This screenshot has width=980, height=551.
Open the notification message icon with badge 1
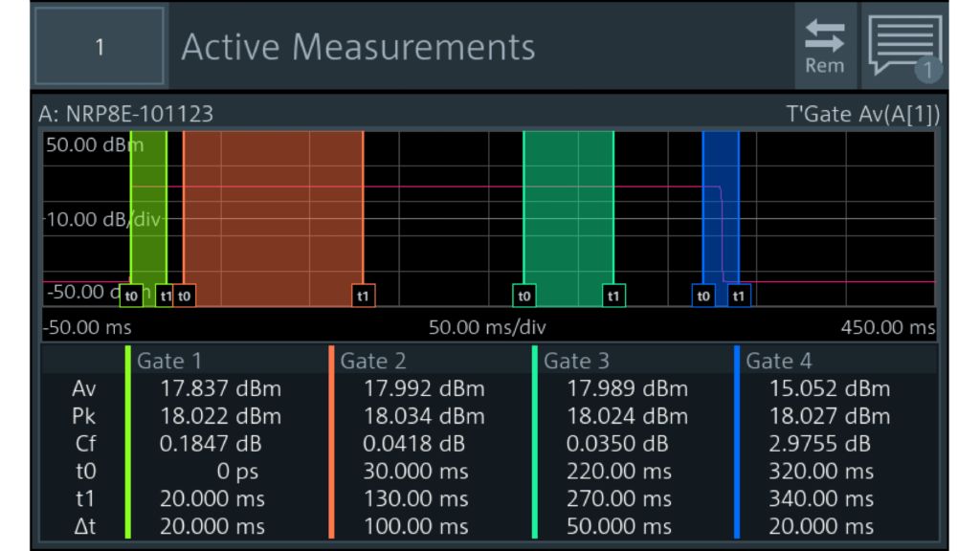[x=904, y=42]
